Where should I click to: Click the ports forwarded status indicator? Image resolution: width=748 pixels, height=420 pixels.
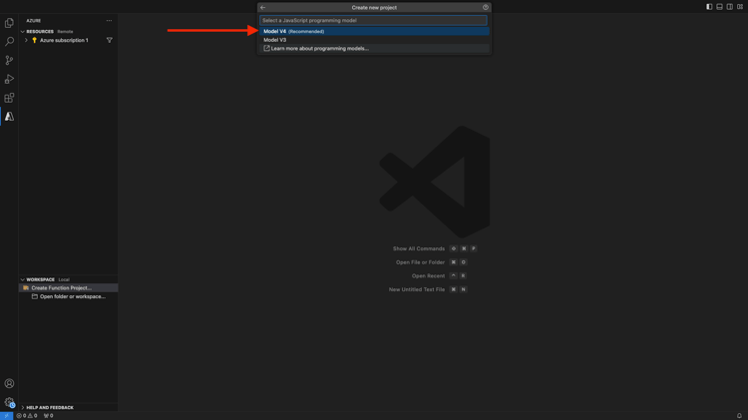pyautogui.click(x=48, y=416)
